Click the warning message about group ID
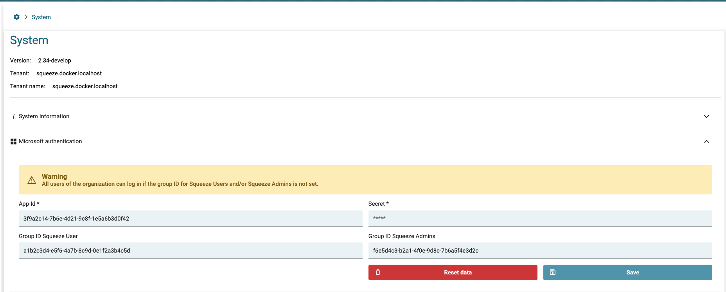726x292 pixels. click(180, 184)
